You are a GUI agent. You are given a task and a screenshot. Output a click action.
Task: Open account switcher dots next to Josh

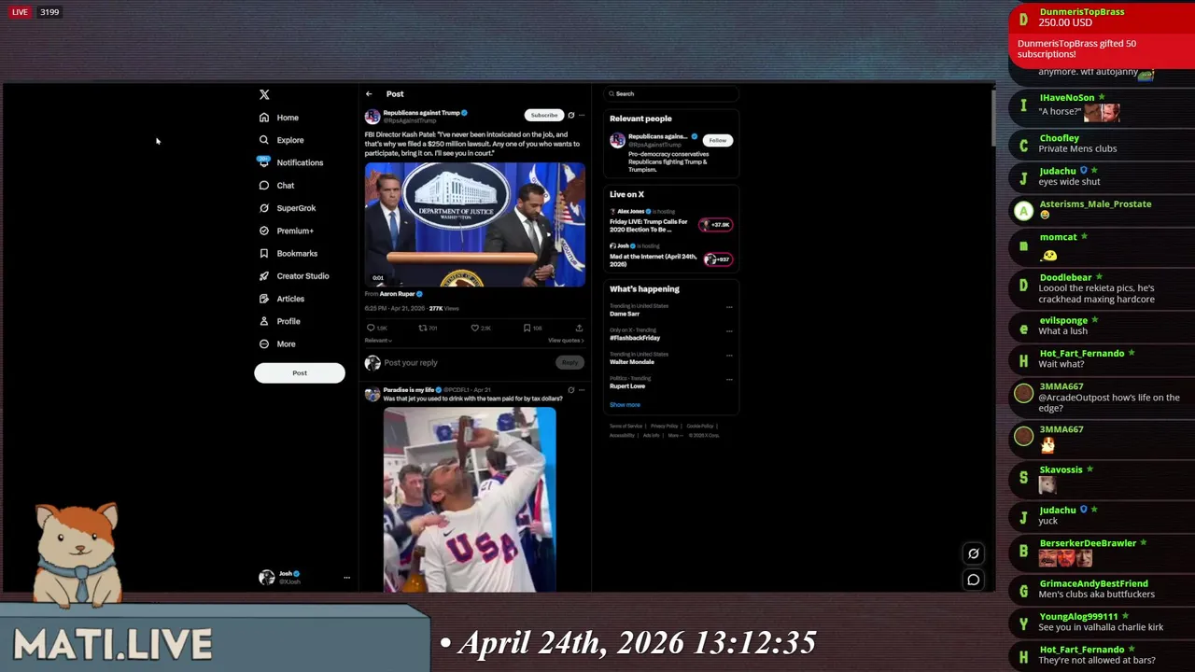tap(346, 578)
